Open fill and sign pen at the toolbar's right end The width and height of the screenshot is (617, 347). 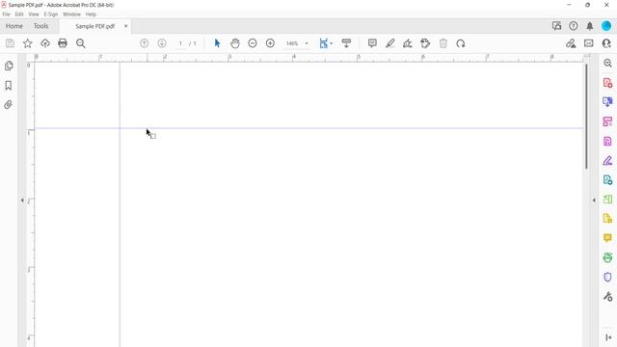[571, 43]
